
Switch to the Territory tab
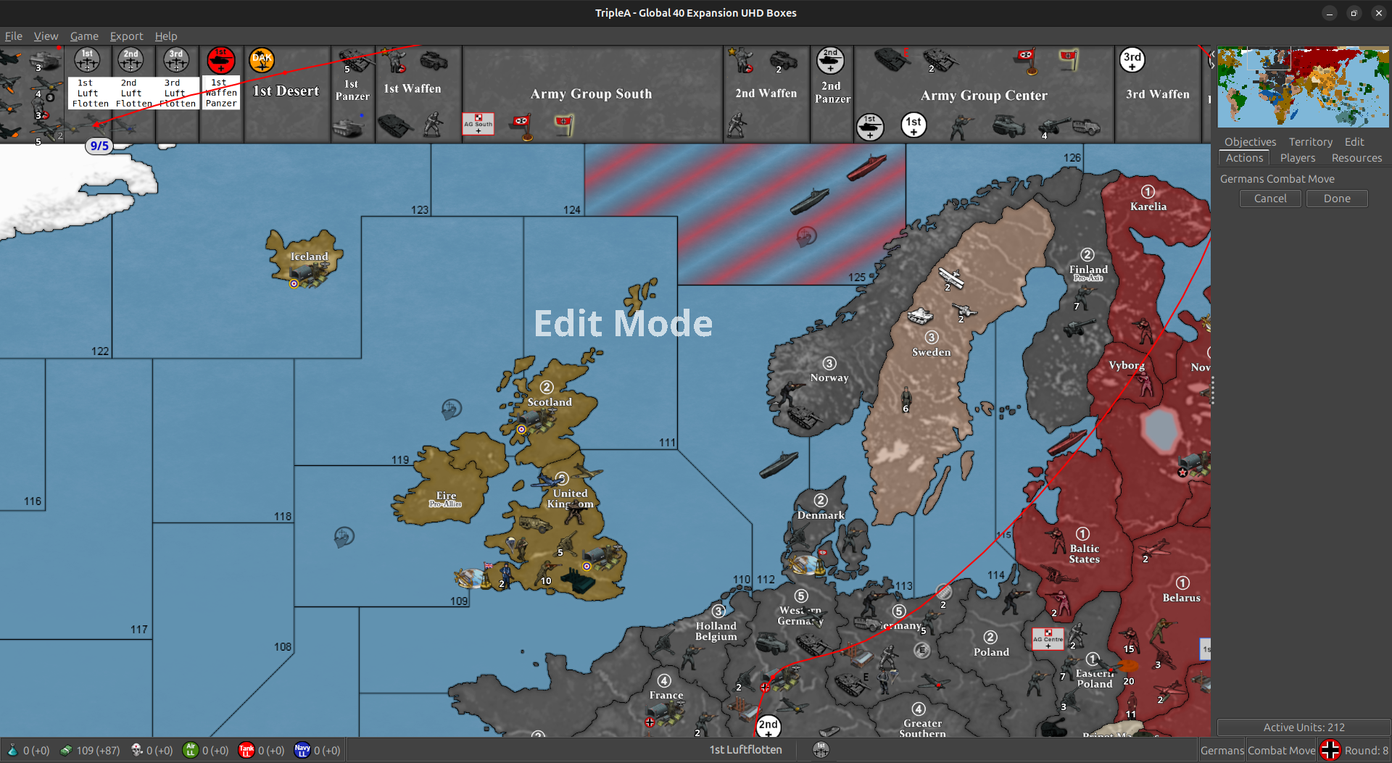click(x=1310, y=141)
